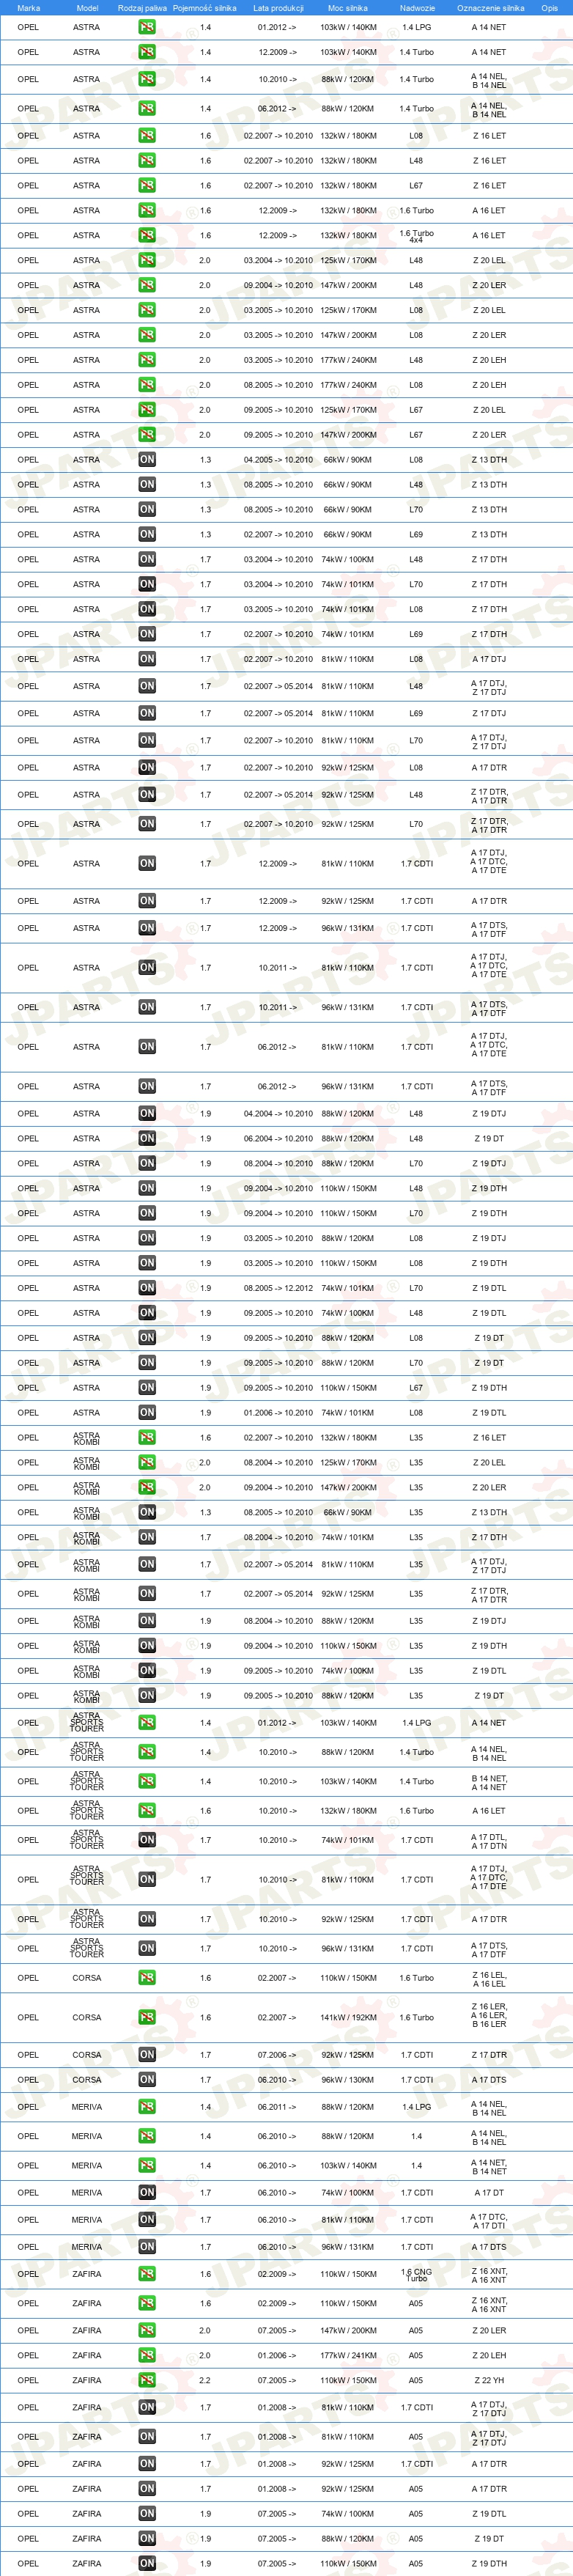
Task: Click diesel ON icon in ASTRA L67 Z 19 DTH row
Action: 147,1388
